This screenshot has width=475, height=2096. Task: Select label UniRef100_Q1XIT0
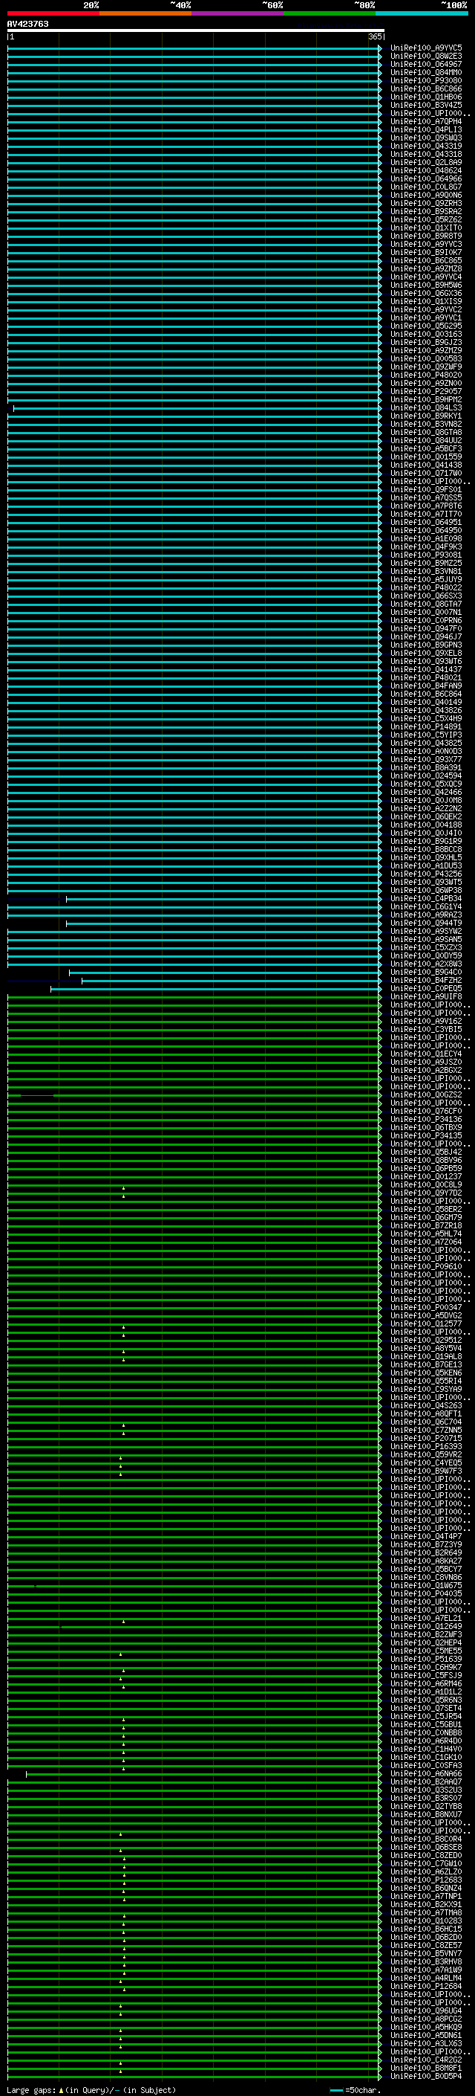[426, 228]
